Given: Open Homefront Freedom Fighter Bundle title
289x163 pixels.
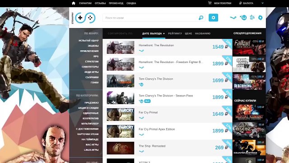Looking at the screenshot, I should 171,62.
